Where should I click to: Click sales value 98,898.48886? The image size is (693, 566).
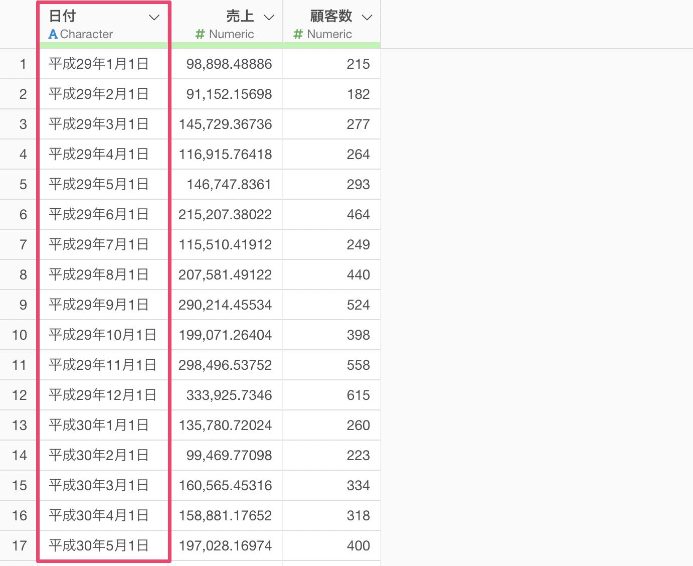point(229,64)
